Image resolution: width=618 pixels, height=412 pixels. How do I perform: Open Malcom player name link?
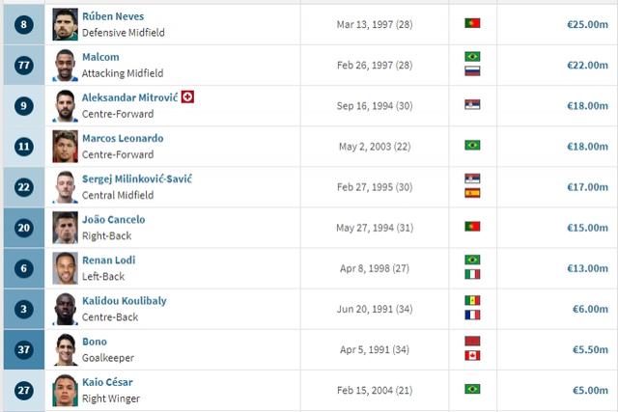click(x=100, y=57)
